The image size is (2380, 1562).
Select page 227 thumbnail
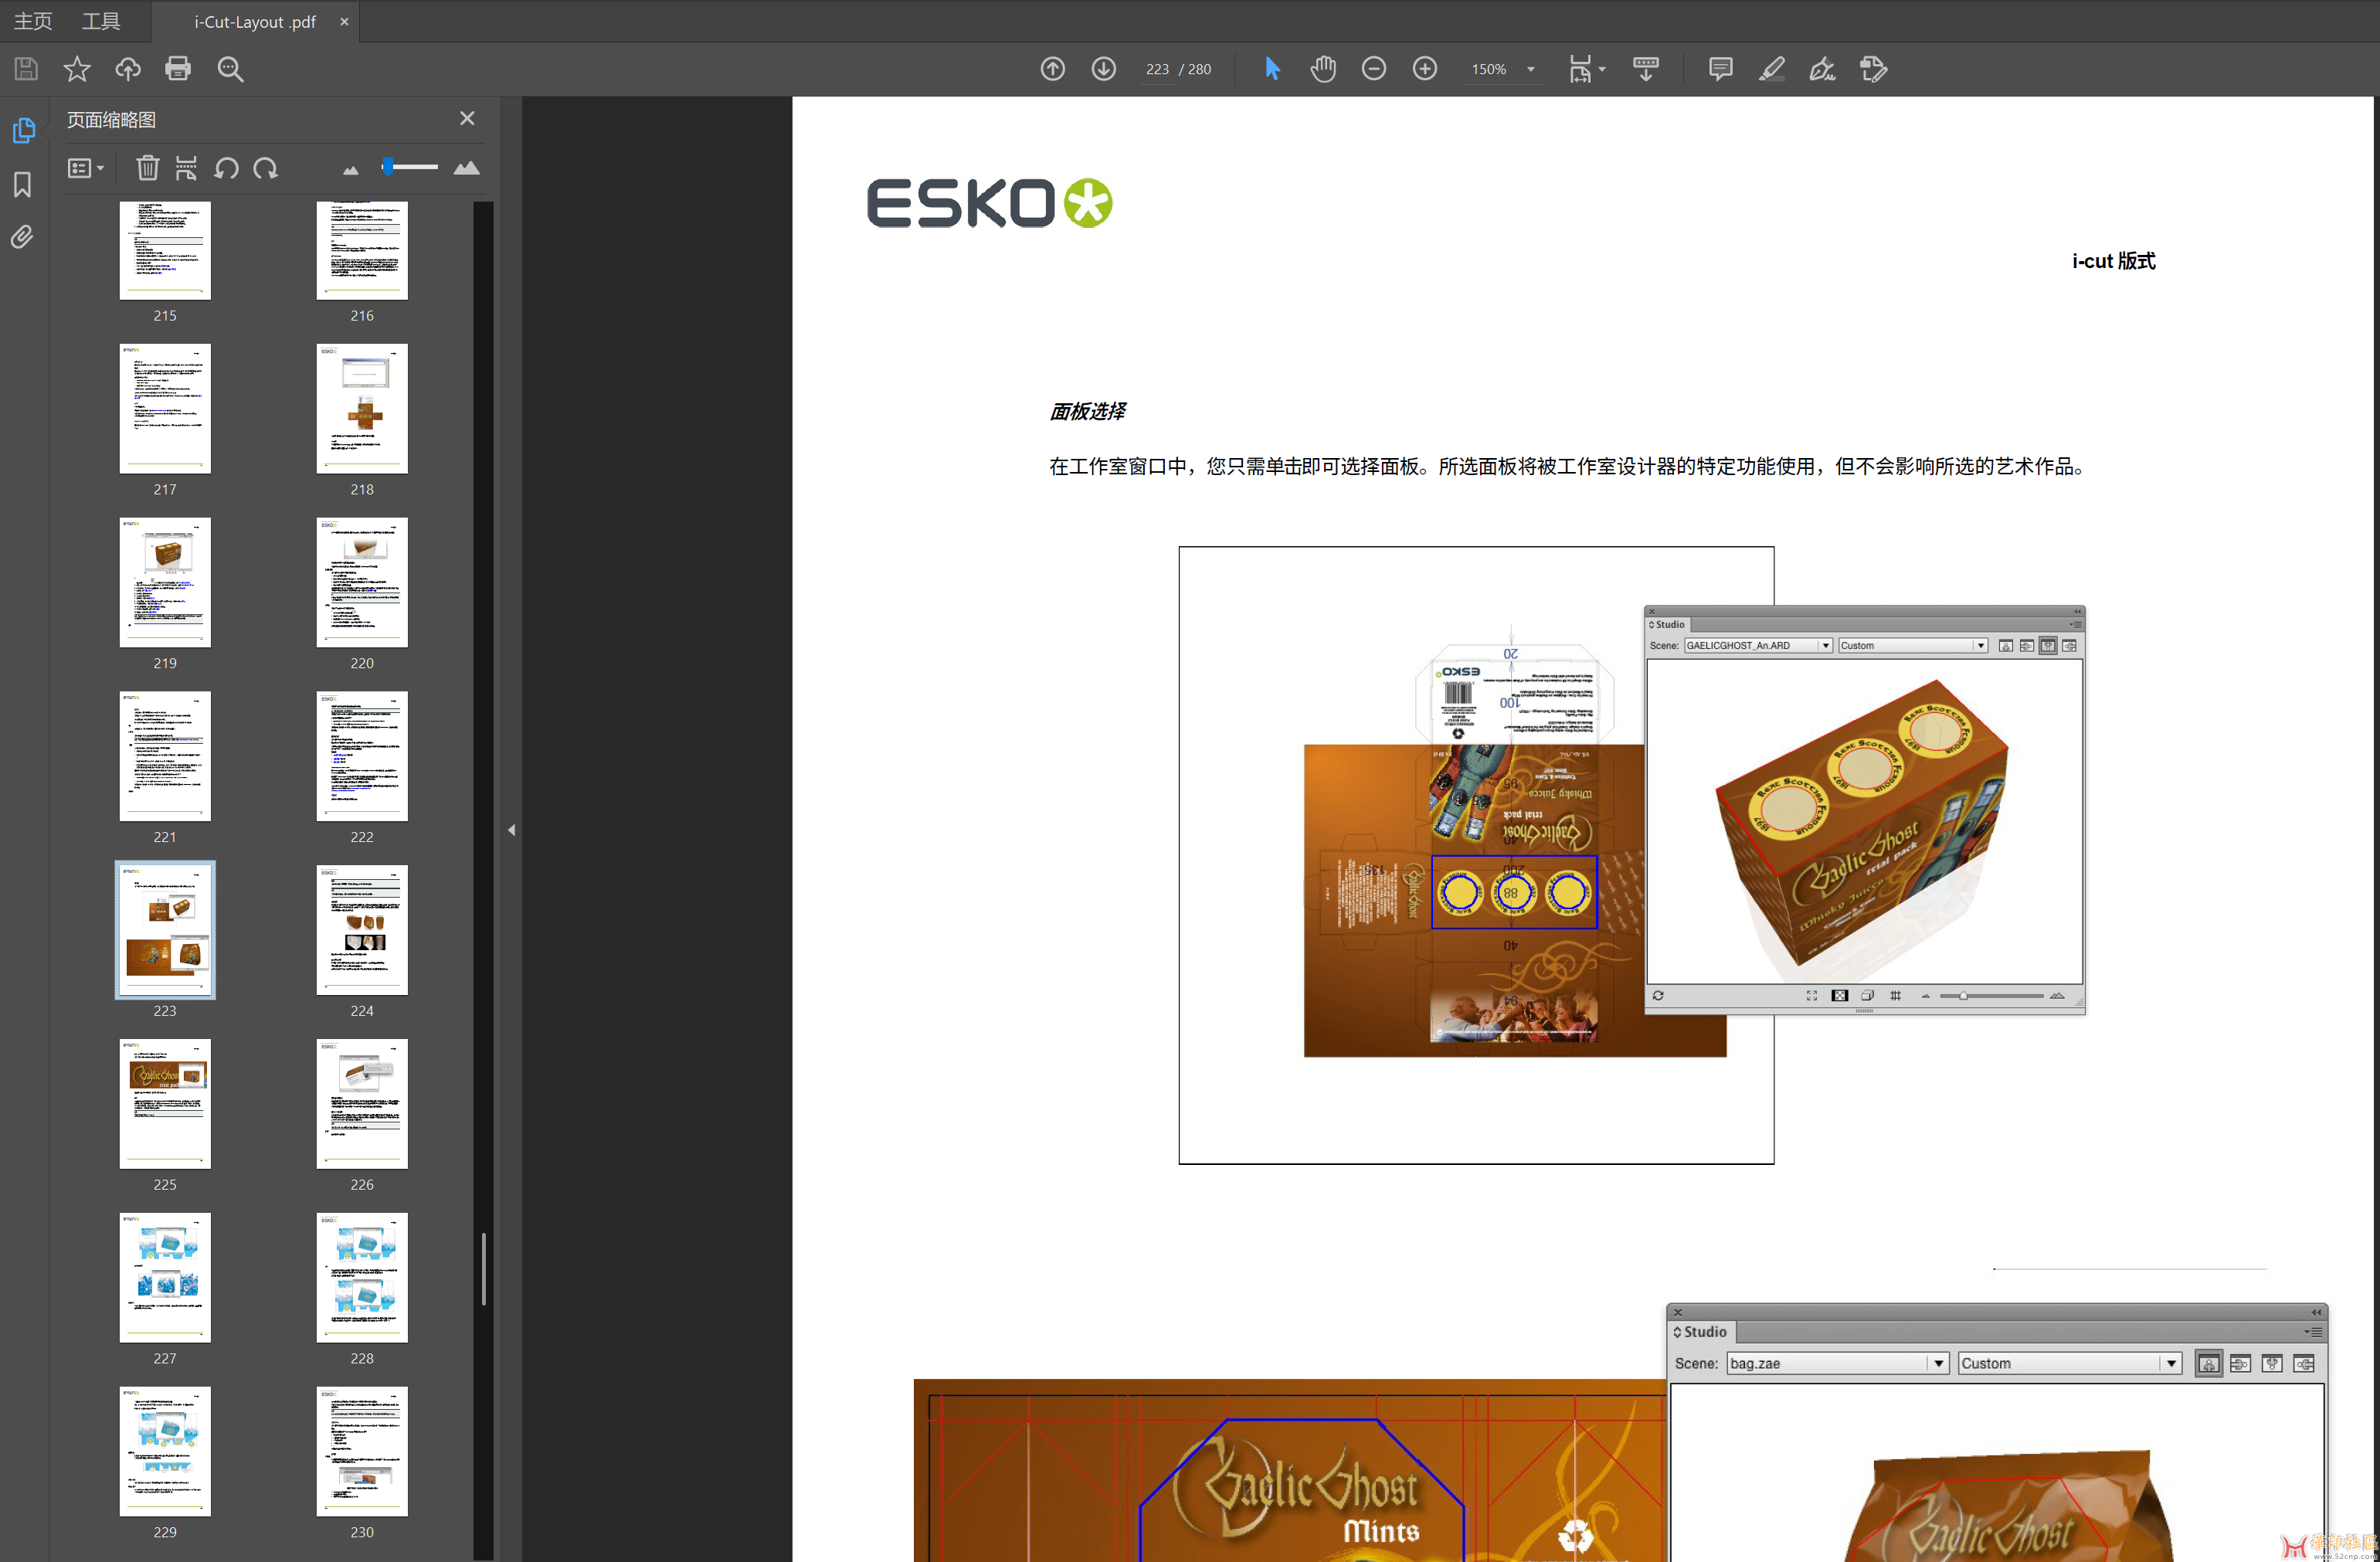pyautogui.click(x=165, y=1278)
